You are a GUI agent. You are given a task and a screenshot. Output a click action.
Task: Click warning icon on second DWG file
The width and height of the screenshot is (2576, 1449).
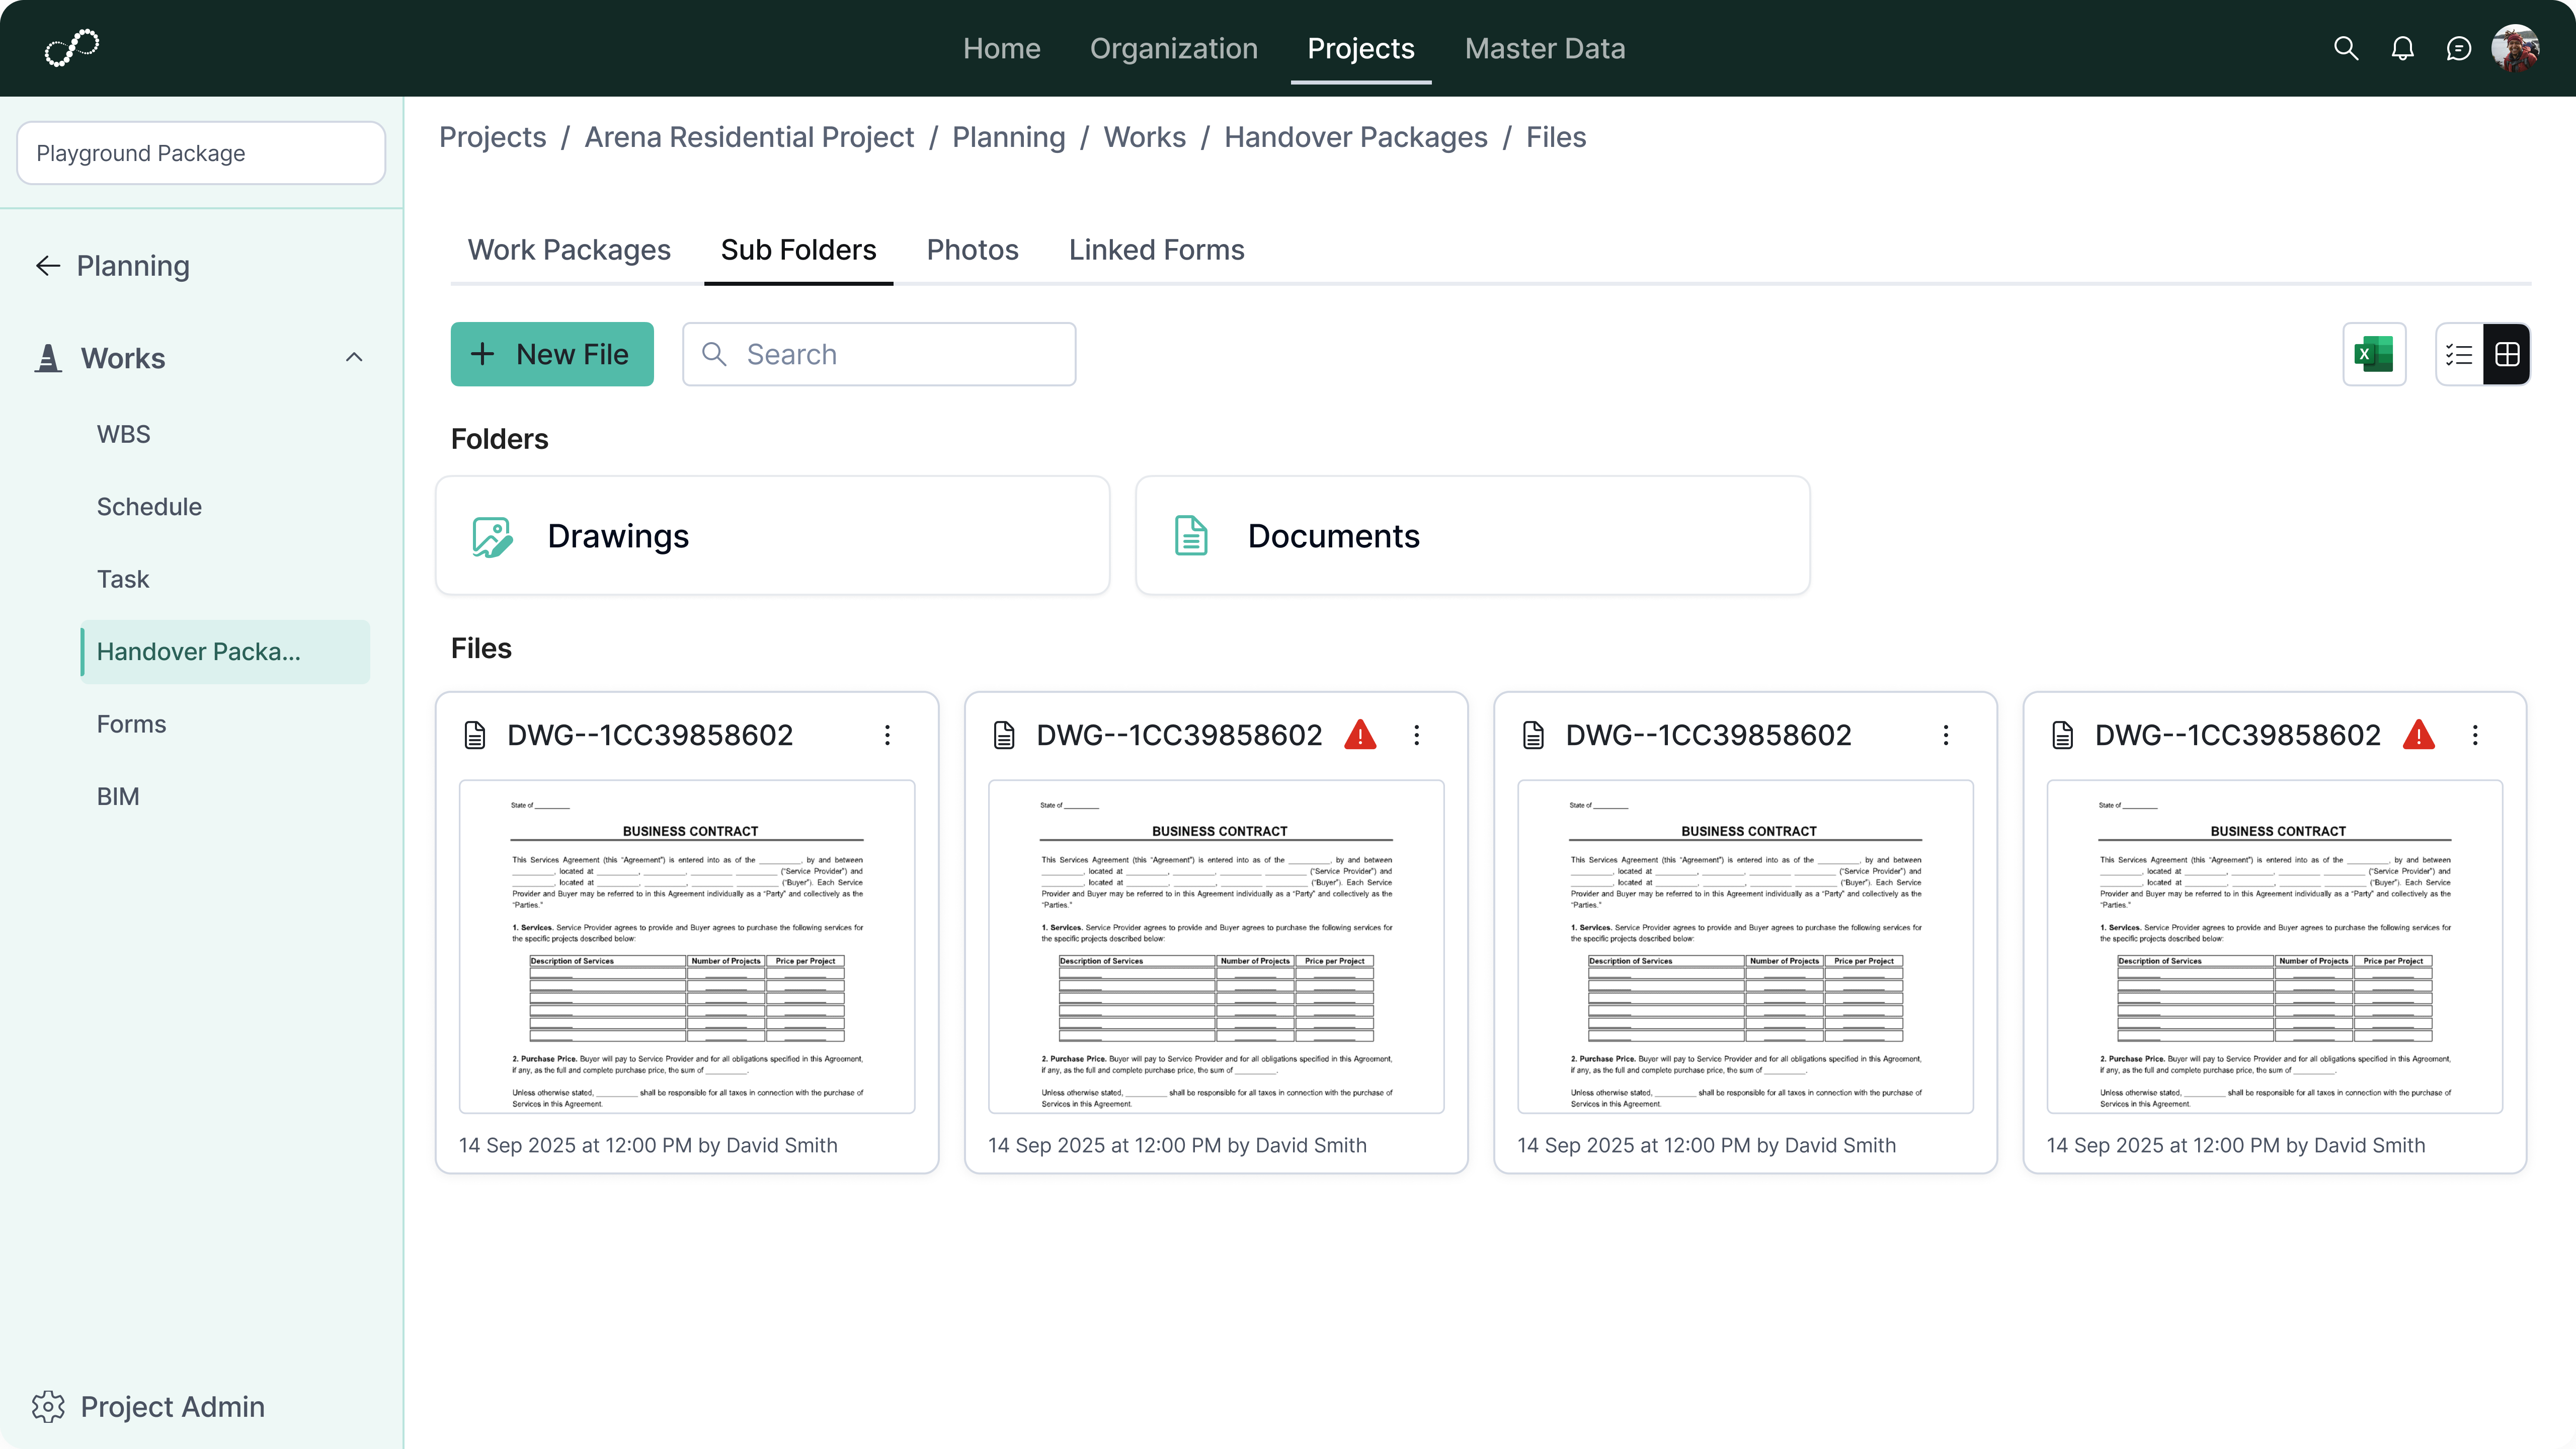[x=1360, y=735]
